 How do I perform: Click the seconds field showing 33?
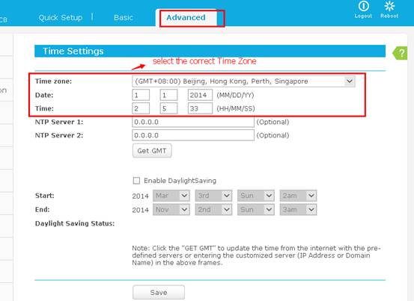(200, 108)
